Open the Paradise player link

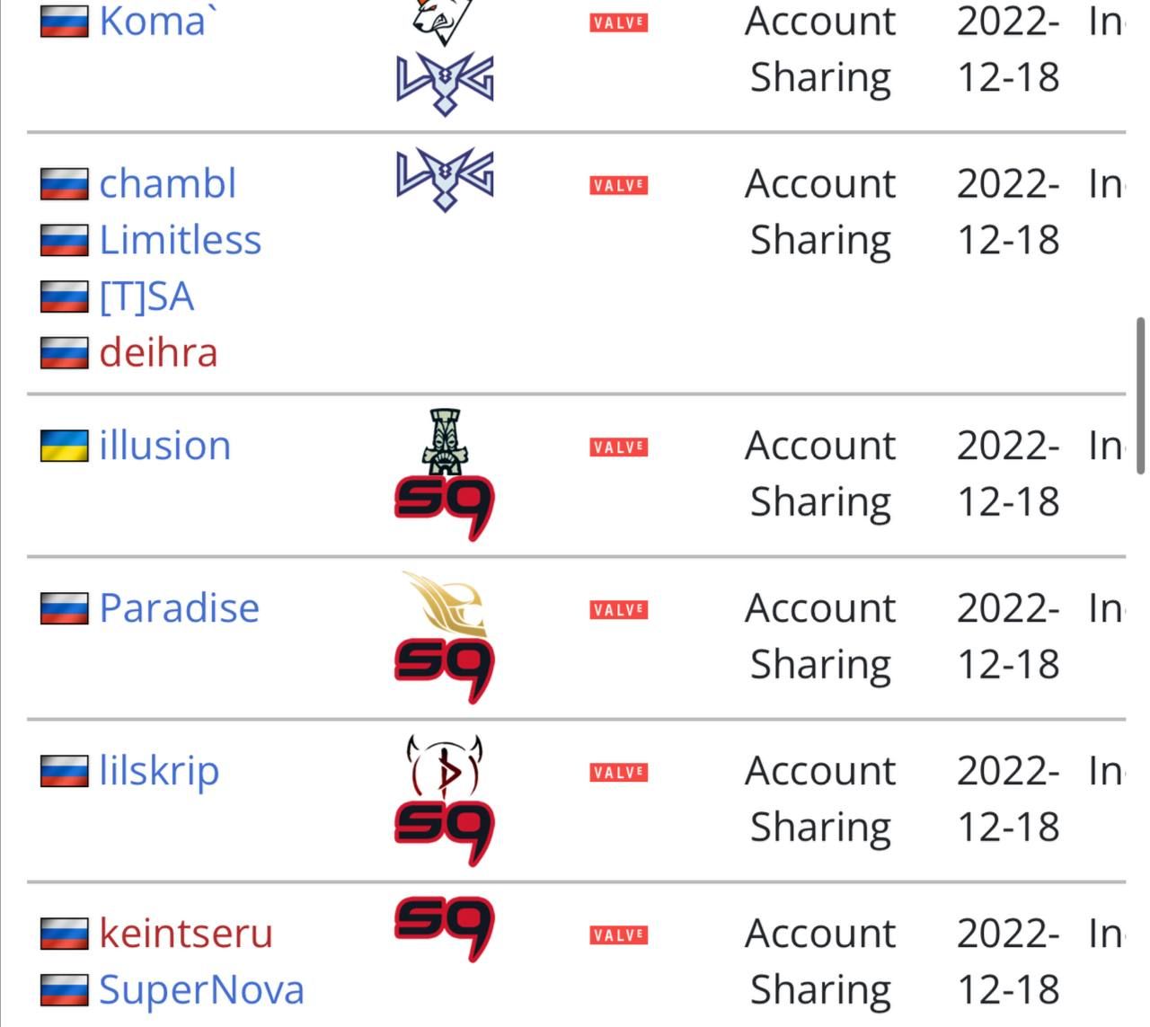coord(180,607)
